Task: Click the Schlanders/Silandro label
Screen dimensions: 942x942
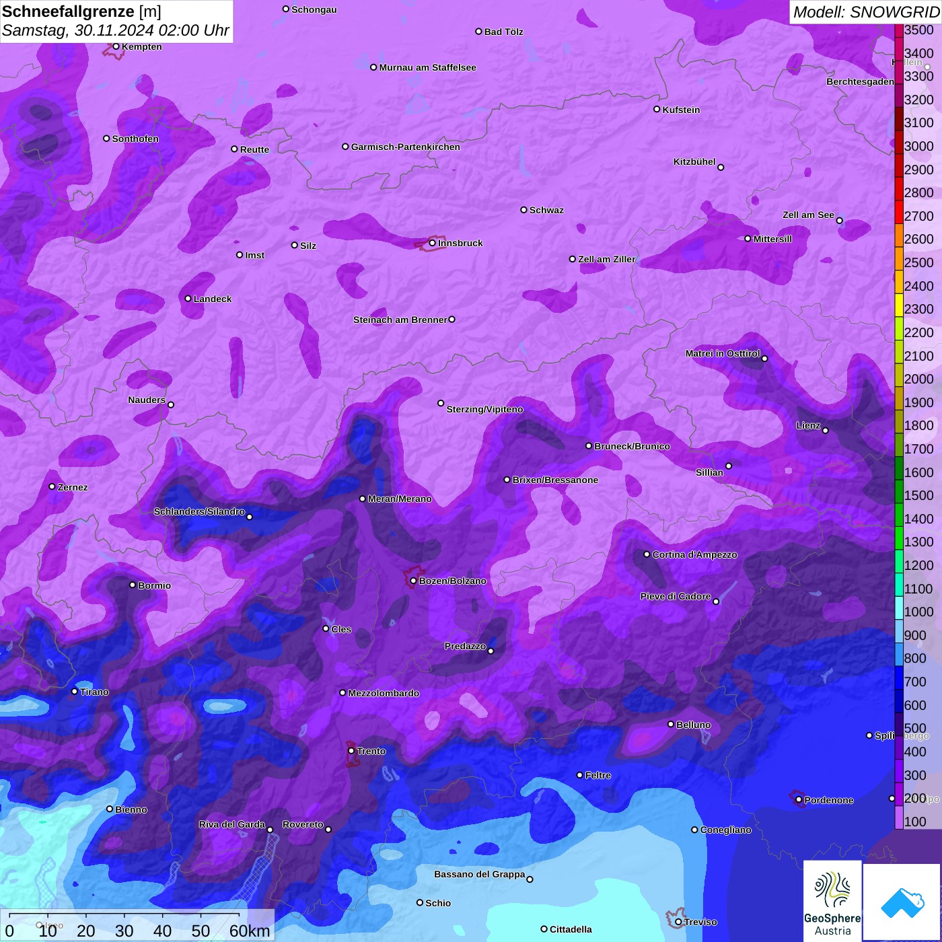Action: pos(199,511)
